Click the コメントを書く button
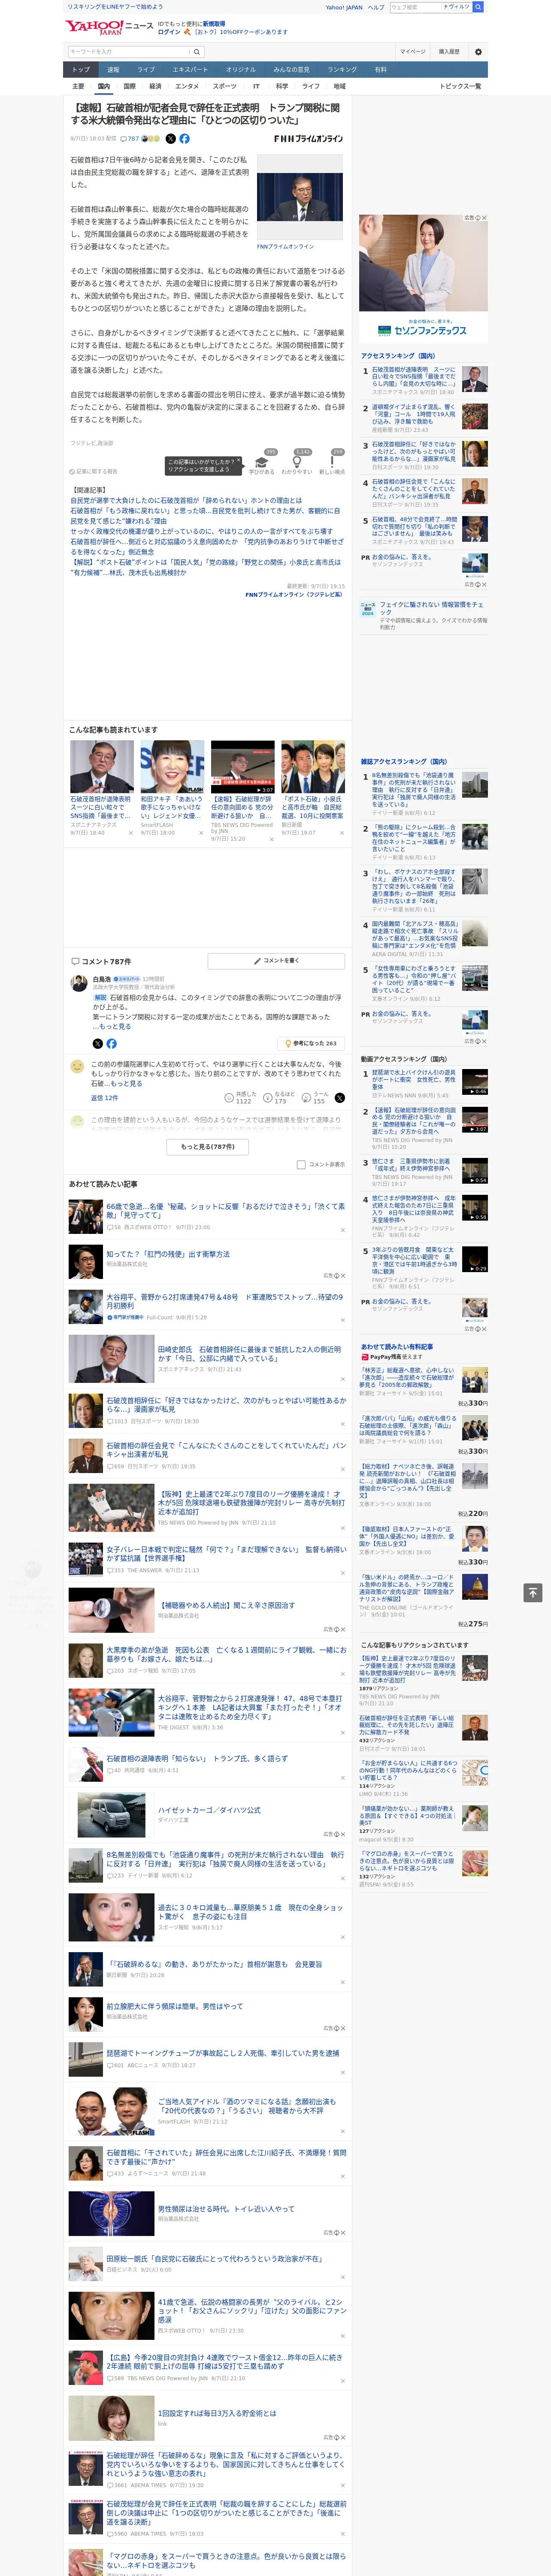This screenshot has width=551, height=2576. pyautogui.click(x=276, y=961)
